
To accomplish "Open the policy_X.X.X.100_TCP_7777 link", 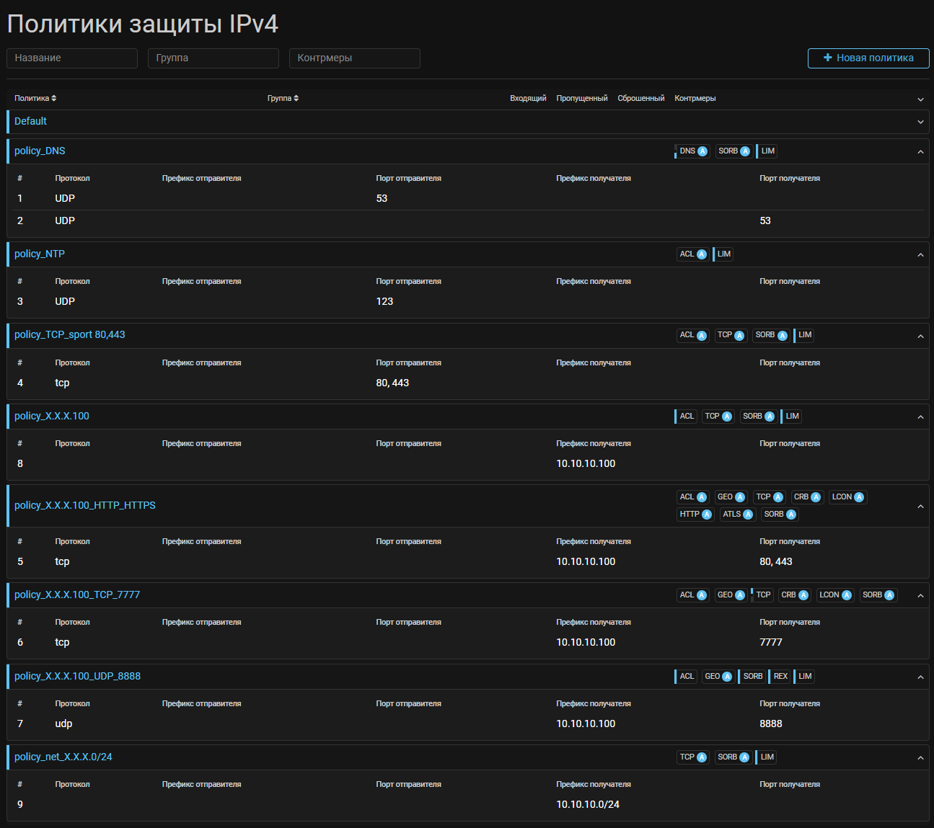I will [77, 595].
